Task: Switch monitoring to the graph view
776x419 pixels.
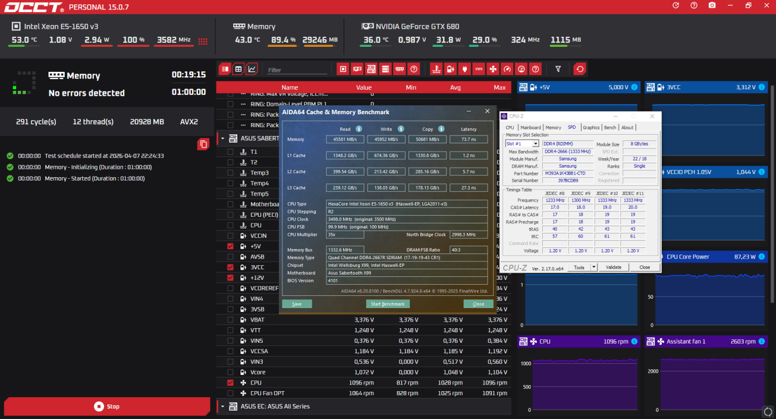Action: pos(252,69)
